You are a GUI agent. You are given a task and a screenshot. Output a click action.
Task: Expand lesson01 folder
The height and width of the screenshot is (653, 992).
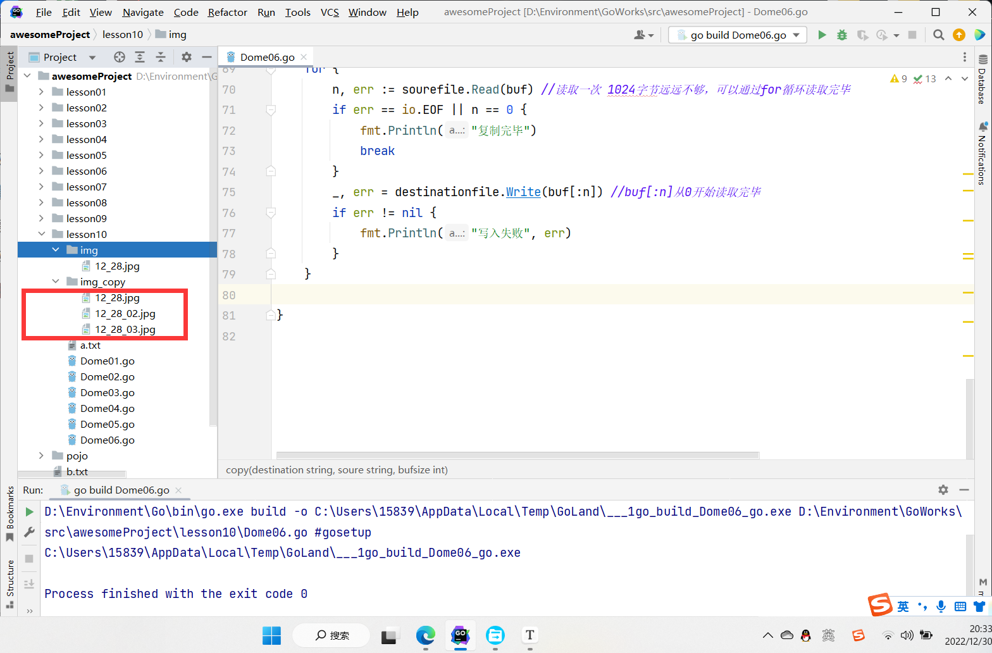tap(41, 92)
